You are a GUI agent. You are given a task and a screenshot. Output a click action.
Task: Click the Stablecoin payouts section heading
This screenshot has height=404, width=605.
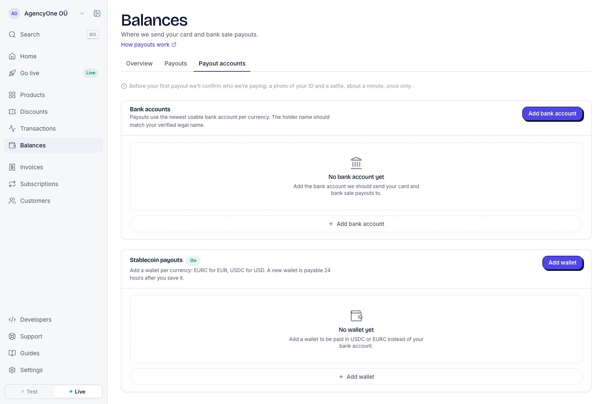[x=156, y=260]
